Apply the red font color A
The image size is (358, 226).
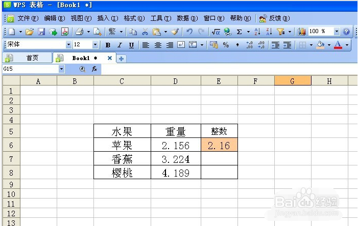(338, 45)
